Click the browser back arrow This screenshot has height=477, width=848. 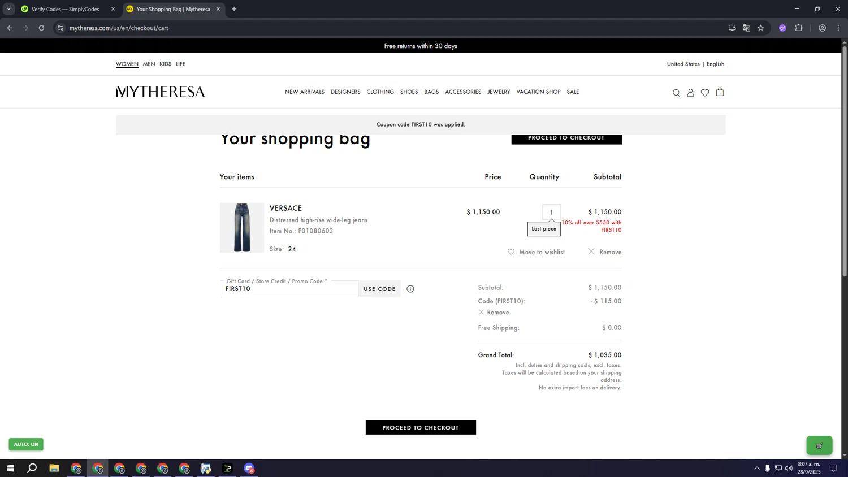pyautogui.click(x=10, y=28)
